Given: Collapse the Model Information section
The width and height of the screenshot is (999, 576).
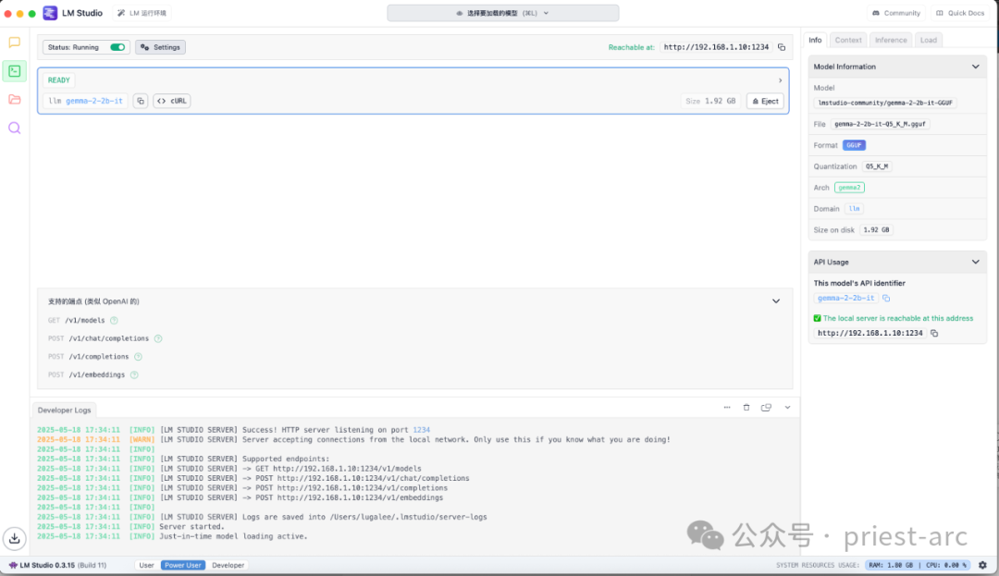Looking at the screenshot, I should pyautogui.click(x=976, y=67).
